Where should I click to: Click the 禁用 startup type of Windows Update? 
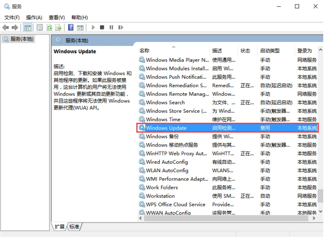click(265, 128)
